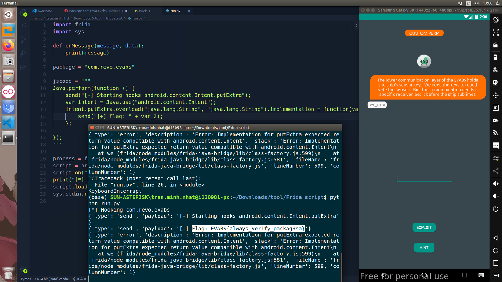The width and height of the screenshot is (502, 282).
Task: Open the En keyboard layout indicator
Action: click(x=468, y=3)
